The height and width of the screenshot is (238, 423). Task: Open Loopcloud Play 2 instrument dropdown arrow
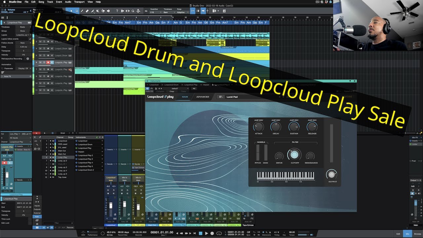(102, 155)
